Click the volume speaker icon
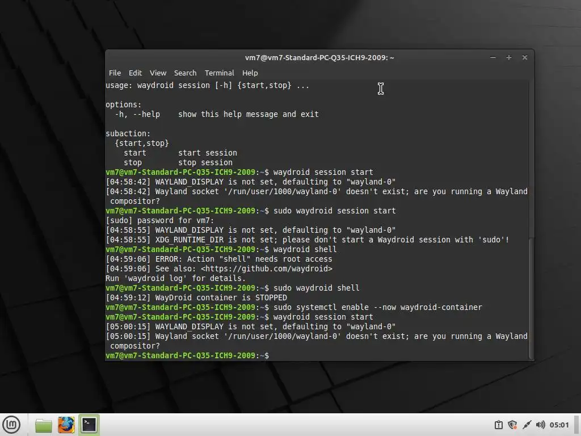The width and height of the screenshot is (581, 436). tap(540, 425)
